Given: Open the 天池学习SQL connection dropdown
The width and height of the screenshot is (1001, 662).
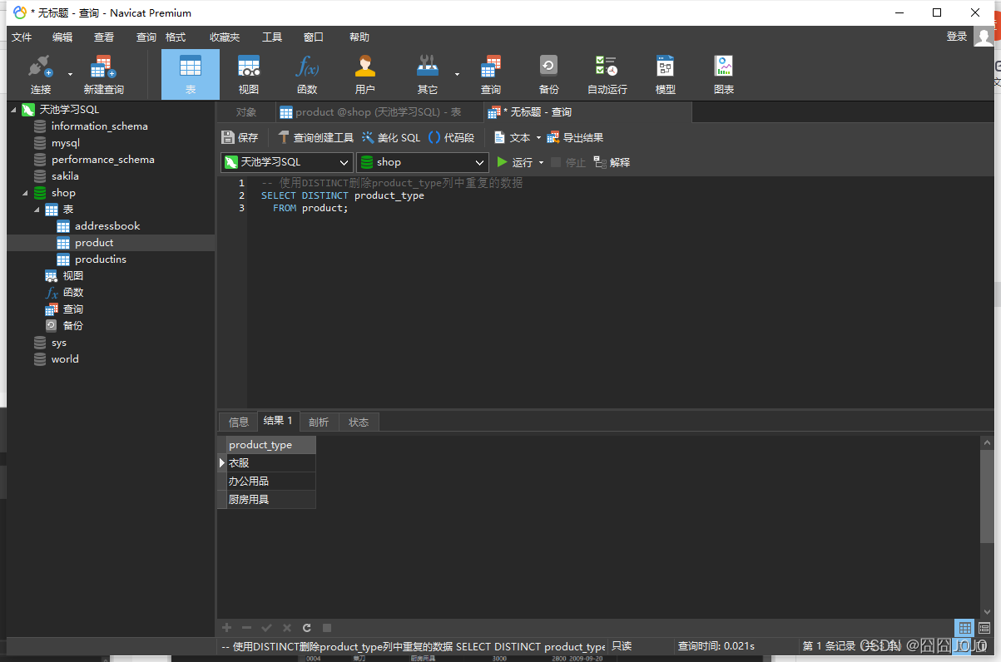Looking at the screenshot, I should click(287, 162).
